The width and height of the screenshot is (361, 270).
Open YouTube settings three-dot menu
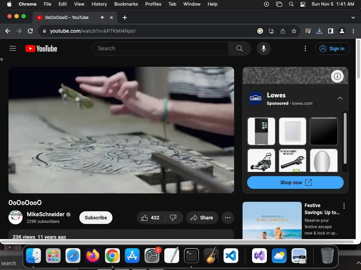point(305,49)
